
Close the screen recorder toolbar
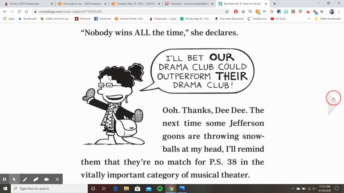(x=57, y=179)
